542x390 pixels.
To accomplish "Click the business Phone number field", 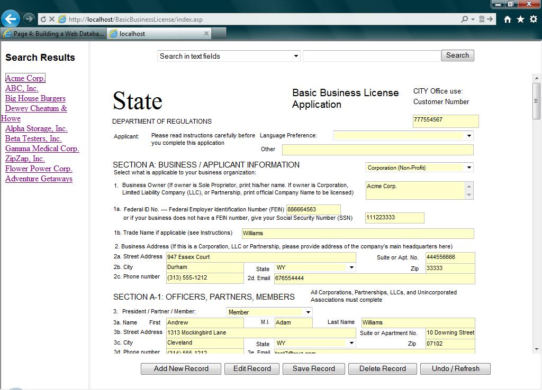I will 205,278.
